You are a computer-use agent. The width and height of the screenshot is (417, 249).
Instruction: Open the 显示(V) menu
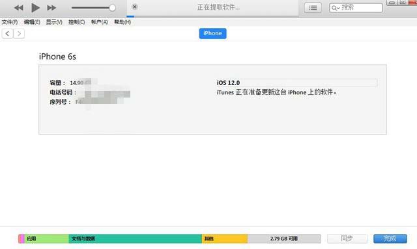(54, 22)
